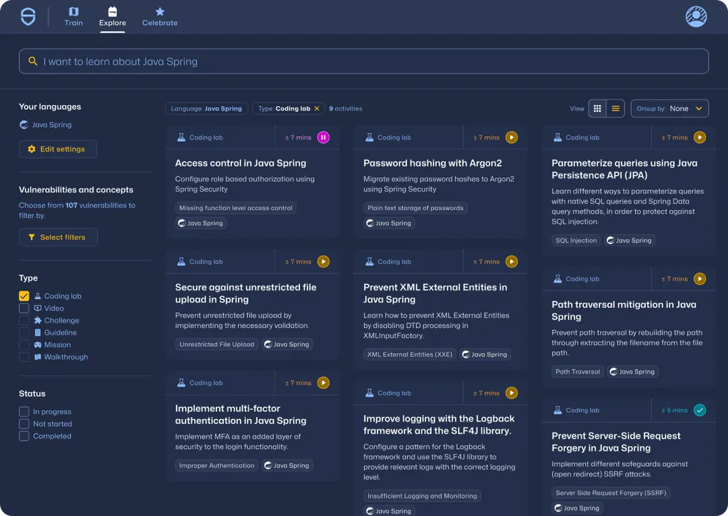Click the Edit settings button

(x=58, y=149)
